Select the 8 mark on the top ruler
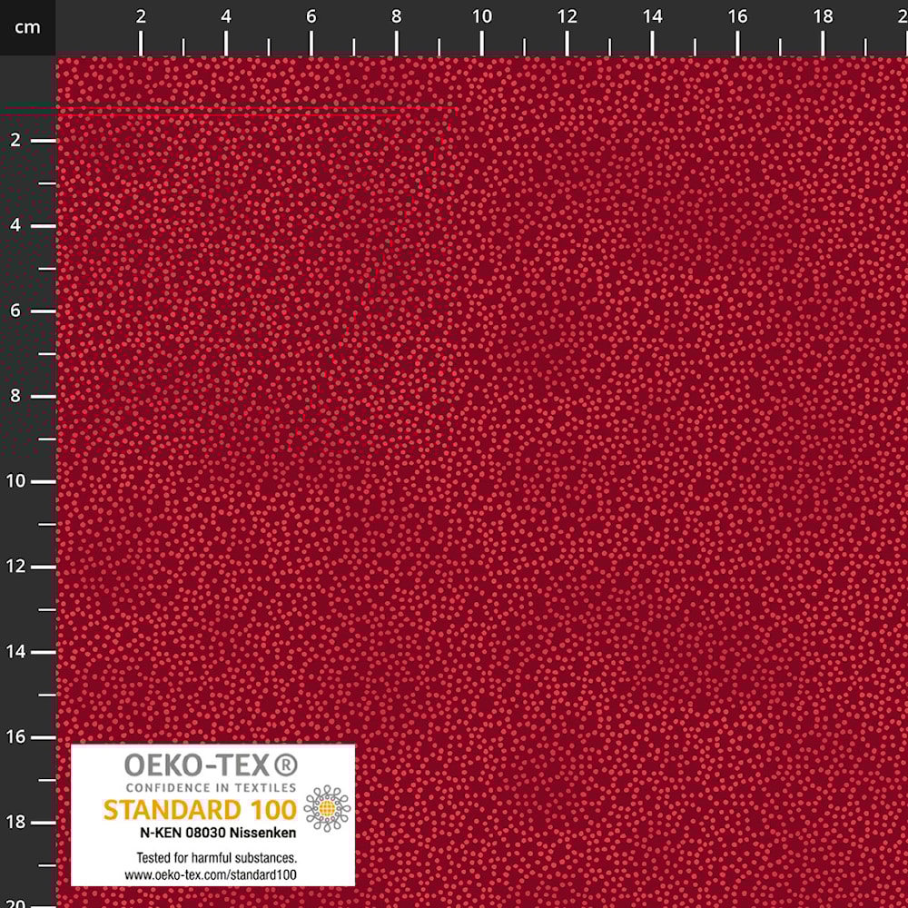 pos(396,16)
